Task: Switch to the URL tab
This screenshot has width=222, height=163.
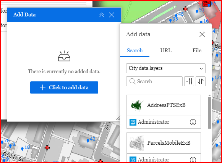Action: pos(166,50)
